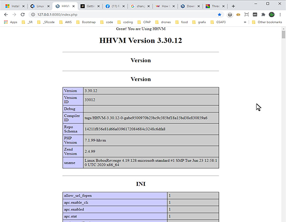Click the 'apc.enabled' row label
This screenshot has width=286, height=222.
74,210
